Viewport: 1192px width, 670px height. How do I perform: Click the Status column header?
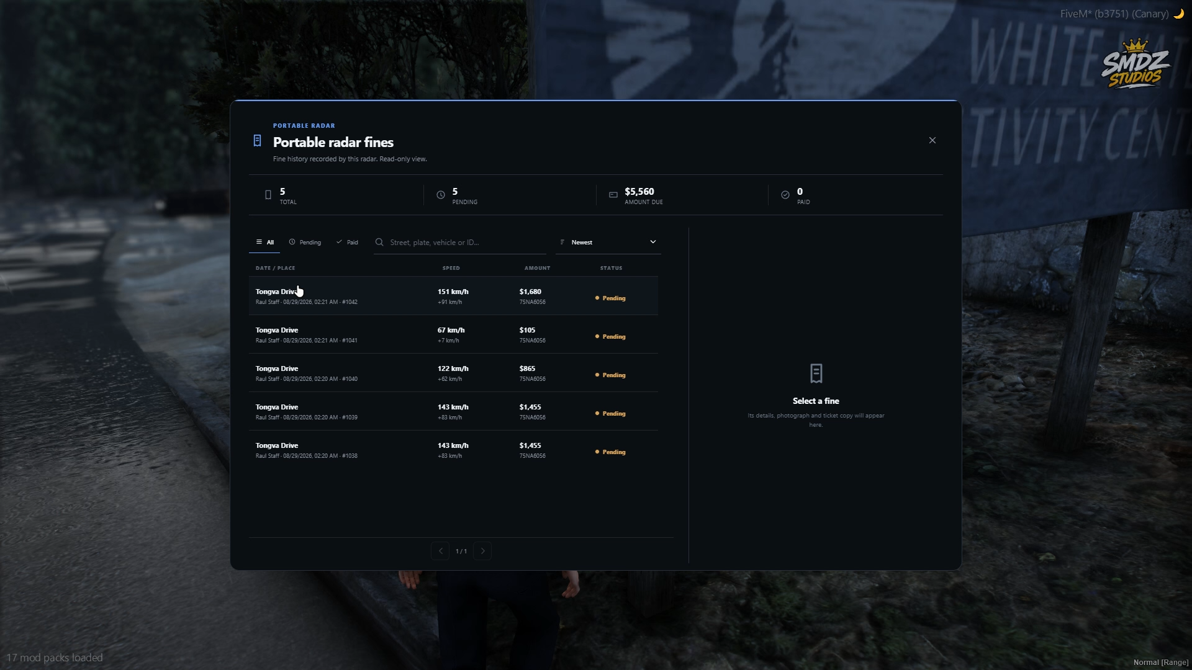point(611,268)
